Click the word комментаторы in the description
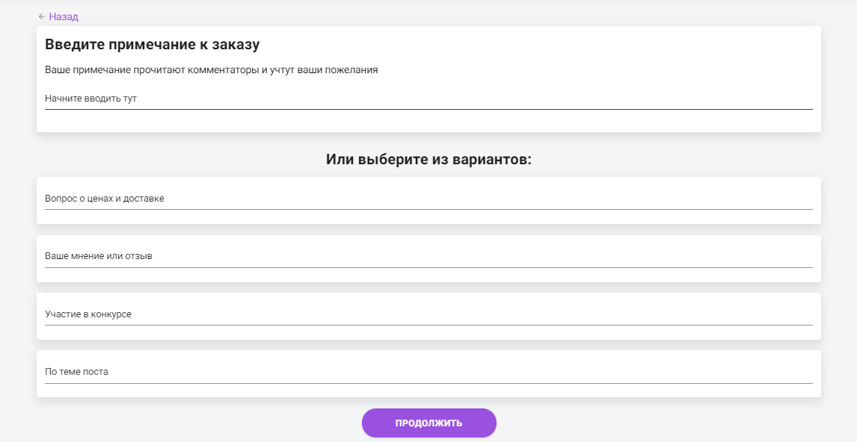Viewport: 857px width, 442px height. coord(224,70)
